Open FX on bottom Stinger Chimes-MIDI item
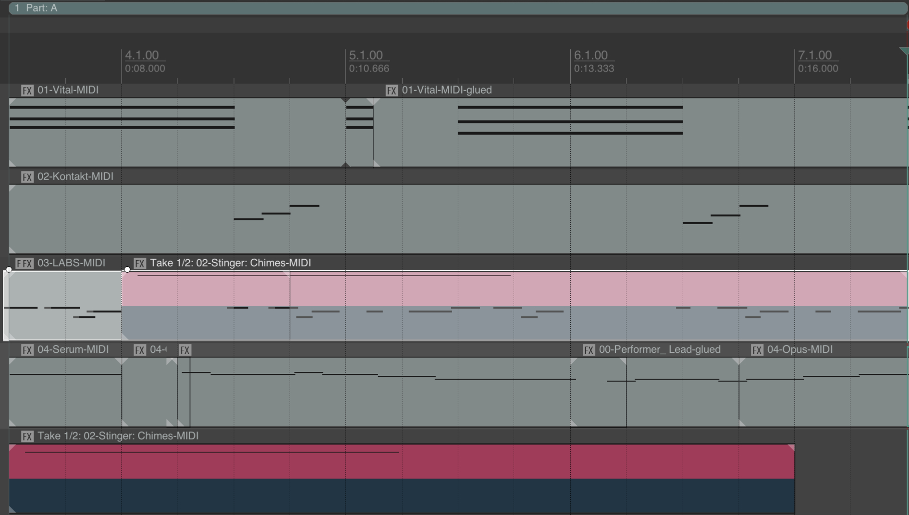 27,436
